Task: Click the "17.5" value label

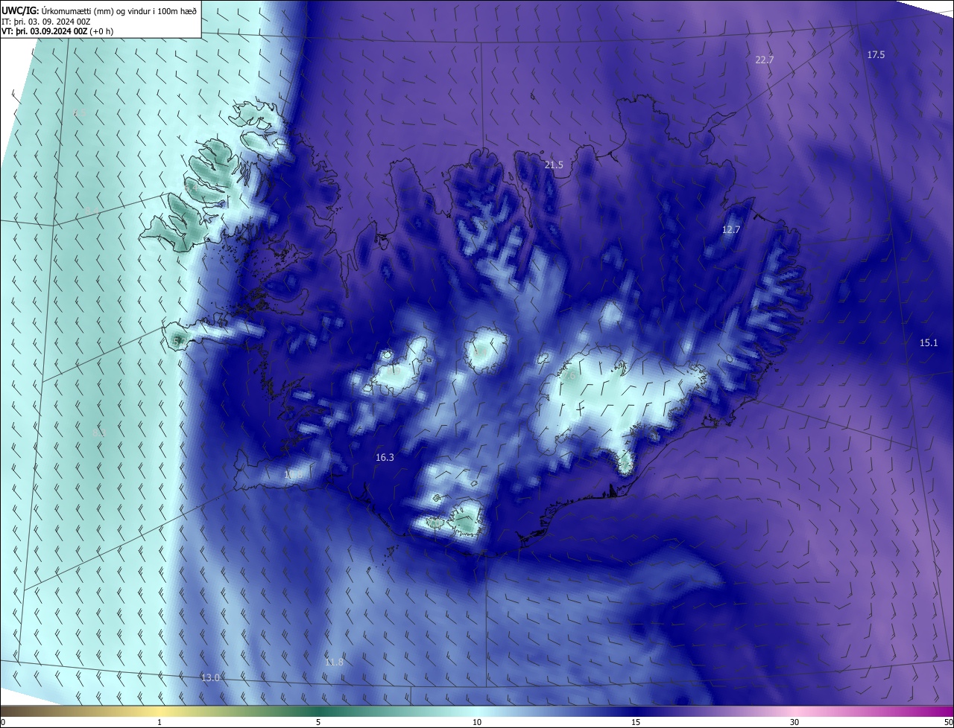Action: coord(876,55)
